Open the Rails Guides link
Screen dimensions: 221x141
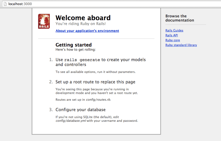pos(174,31)
